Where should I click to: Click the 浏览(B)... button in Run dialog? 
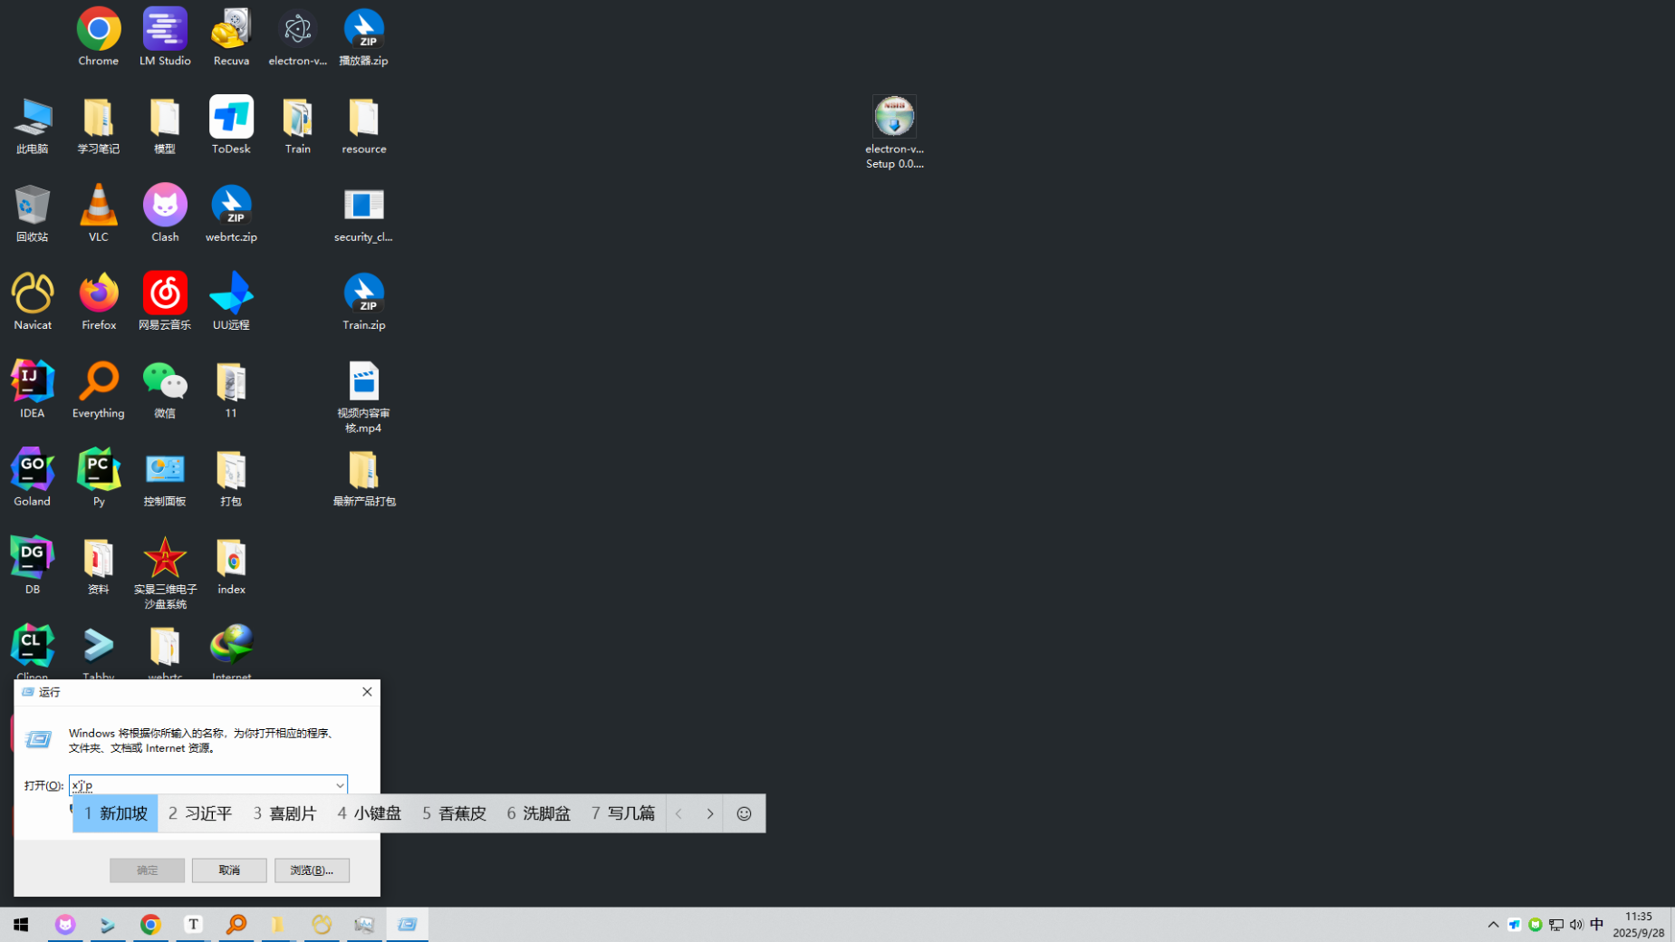click(312, 870)
